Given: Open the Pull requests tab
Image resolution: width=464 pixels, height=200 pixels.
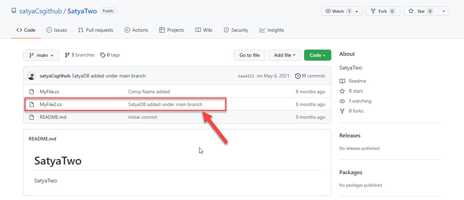Looking at the screenshot, I should (x=96, y=30).
